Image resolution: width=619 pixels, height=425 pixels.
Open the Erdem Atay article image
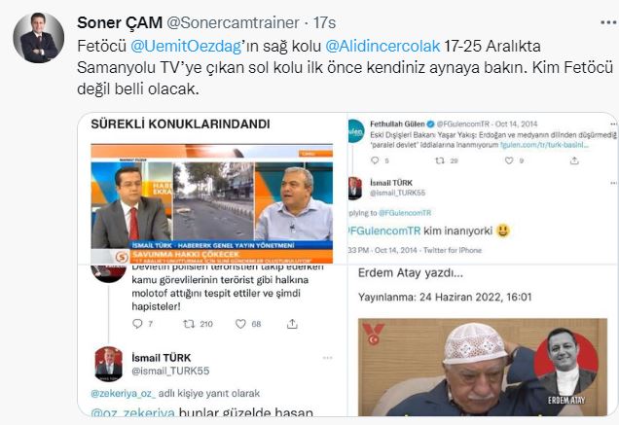(483, 367)
